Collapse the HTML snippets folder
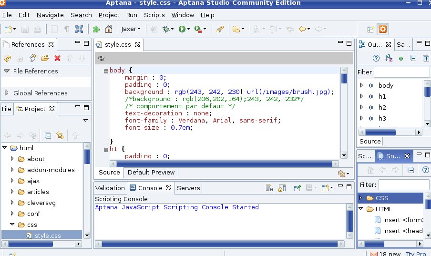431x256 pixels. coord(361,209)
